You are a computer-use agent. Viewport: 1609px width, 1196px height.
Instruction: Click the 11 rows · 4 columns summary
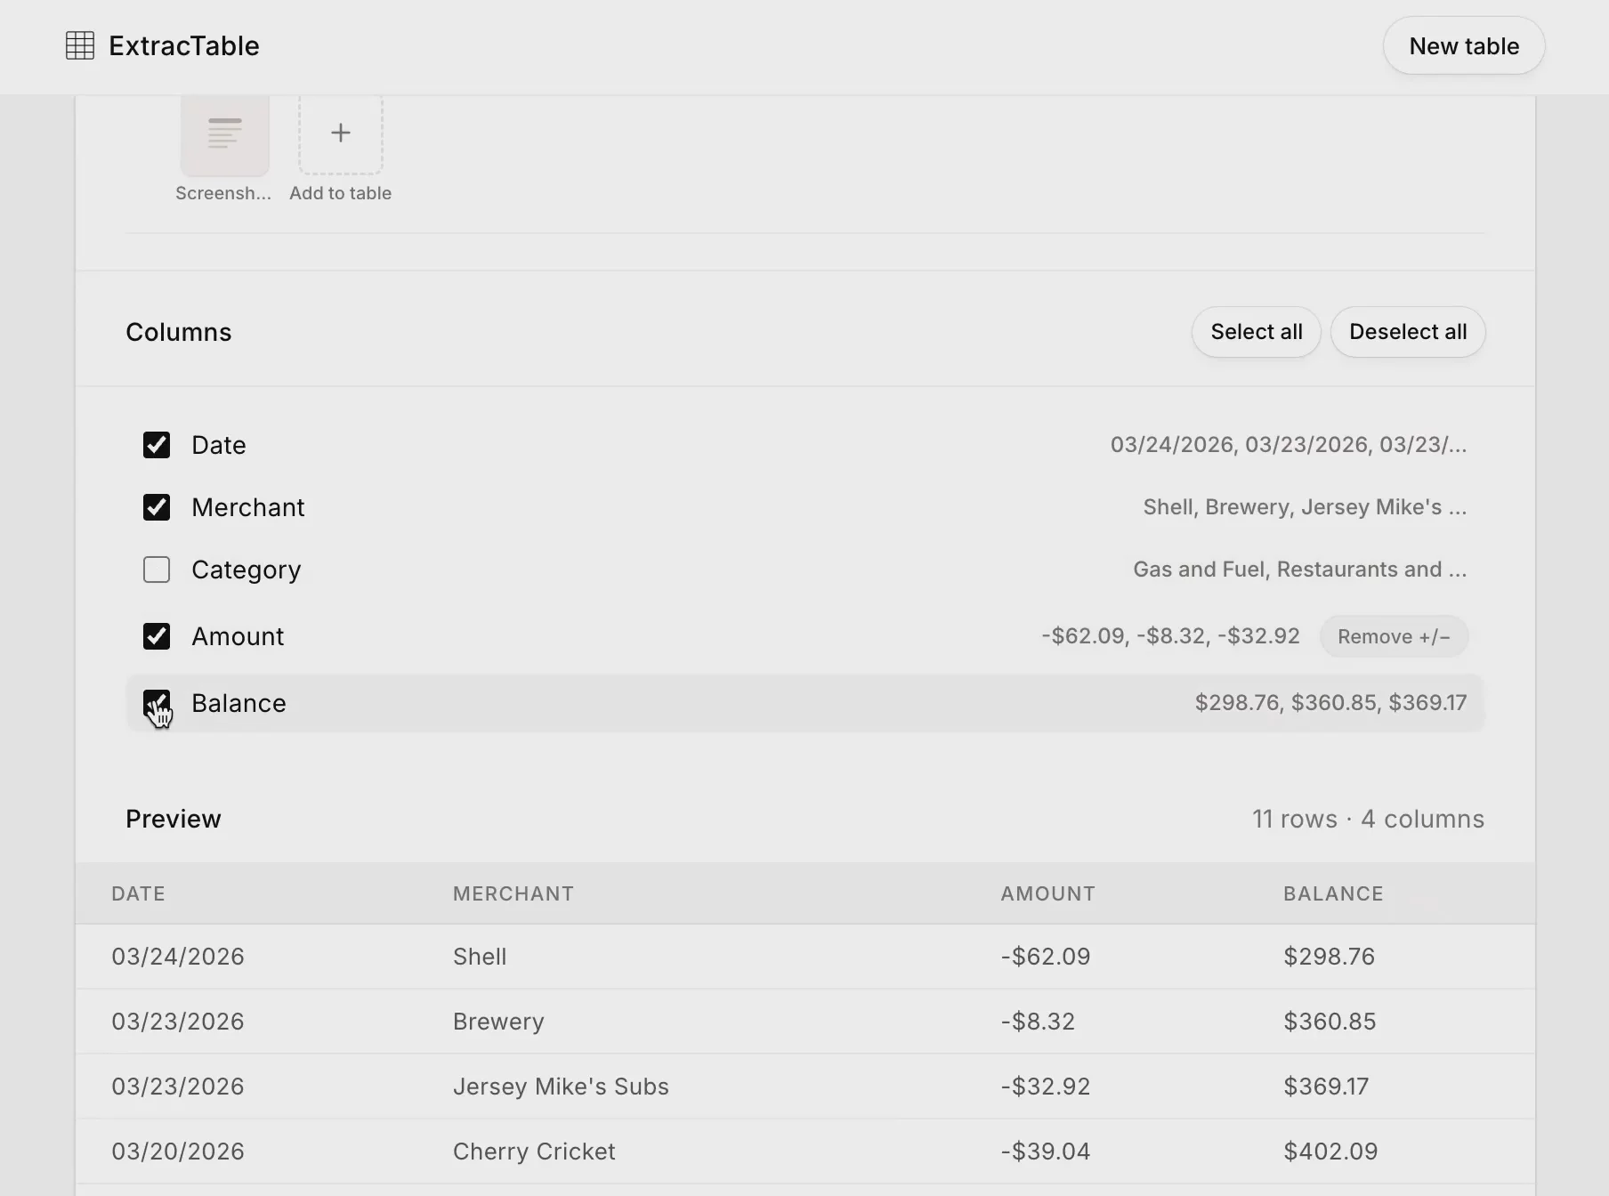click(x=1368, y=819)
